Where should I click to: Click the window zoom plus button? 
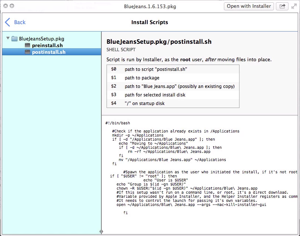click(12, 6)
